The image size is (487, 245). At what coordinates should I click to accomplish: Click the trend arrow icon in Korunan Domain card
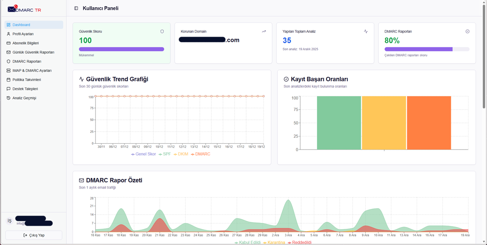coord(264,32)
